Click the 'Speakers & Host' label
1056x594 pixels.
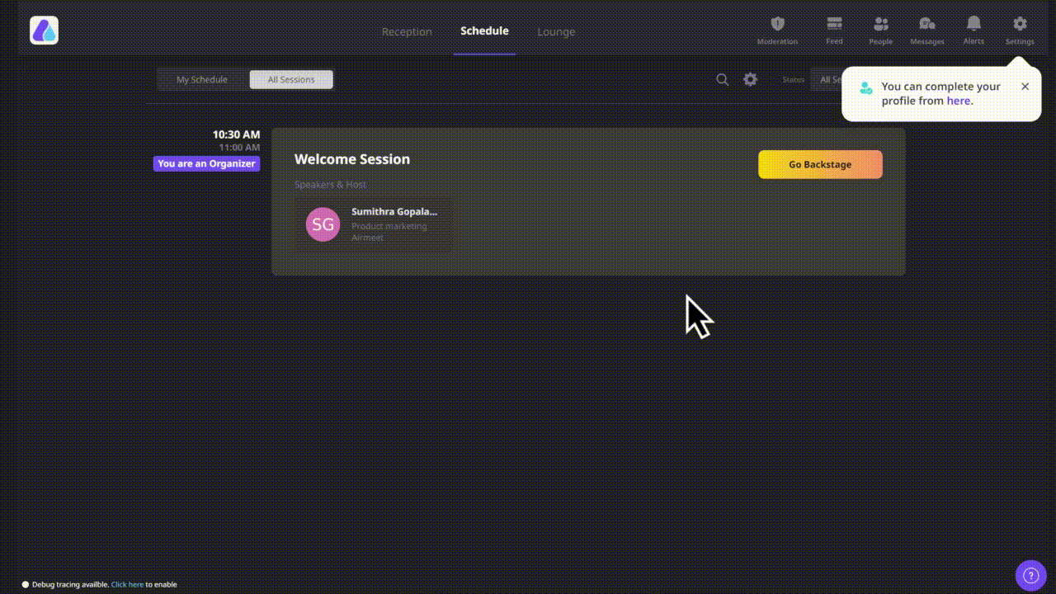point(330,185)
